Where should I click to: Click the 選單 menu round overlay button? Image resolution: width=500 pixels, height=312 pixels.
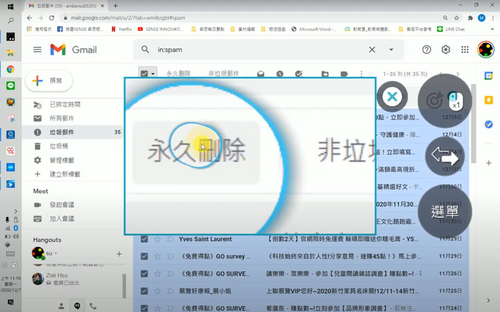(x=445, y=212)
